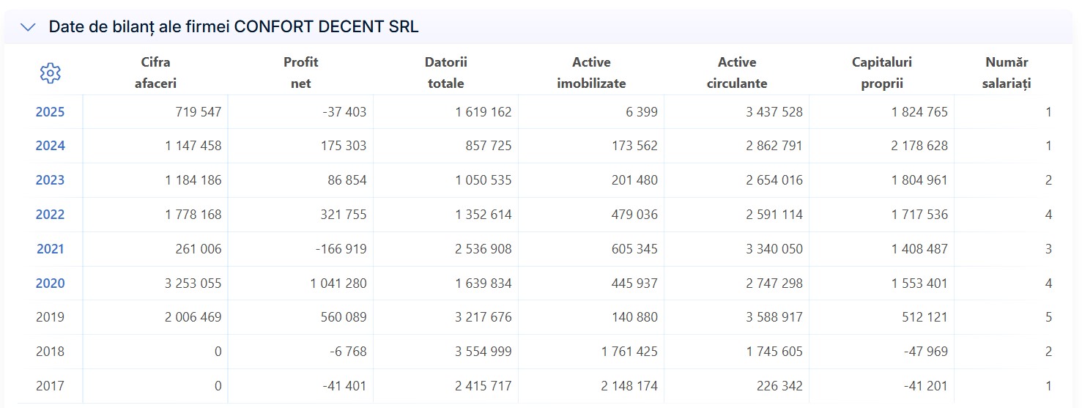Select the 2019 year row label
The height and width of the screenshot is (408, 1082).
(50, 317)
